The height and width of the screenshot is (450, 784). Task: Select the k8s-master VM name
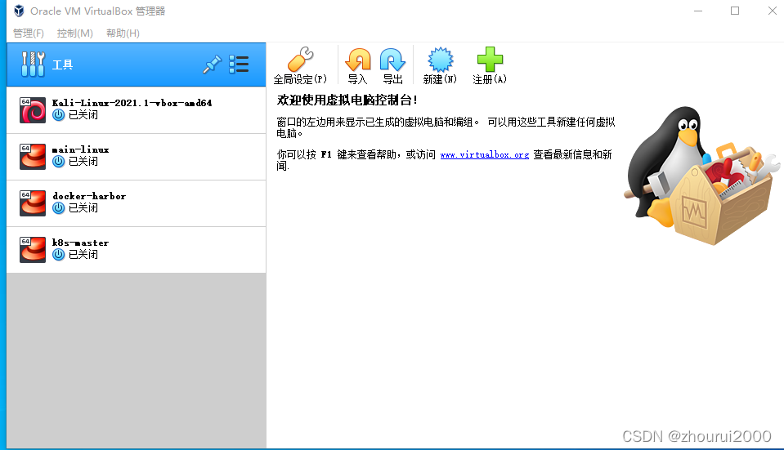pos(80,243)
